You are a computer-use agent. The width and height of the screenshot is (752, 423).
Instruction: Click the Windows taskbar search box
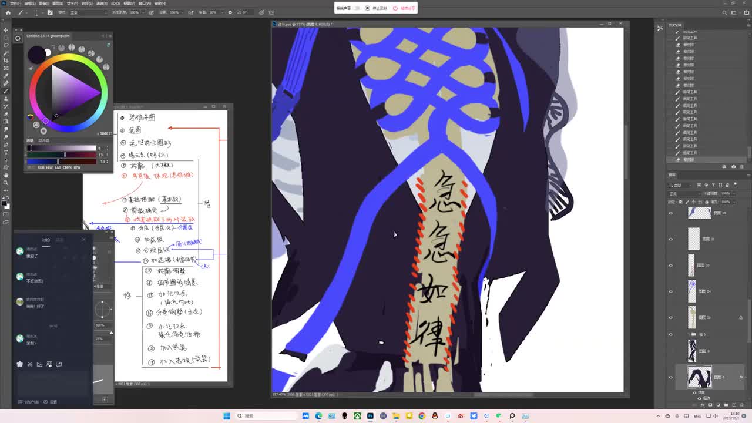[x=267, y=416]
